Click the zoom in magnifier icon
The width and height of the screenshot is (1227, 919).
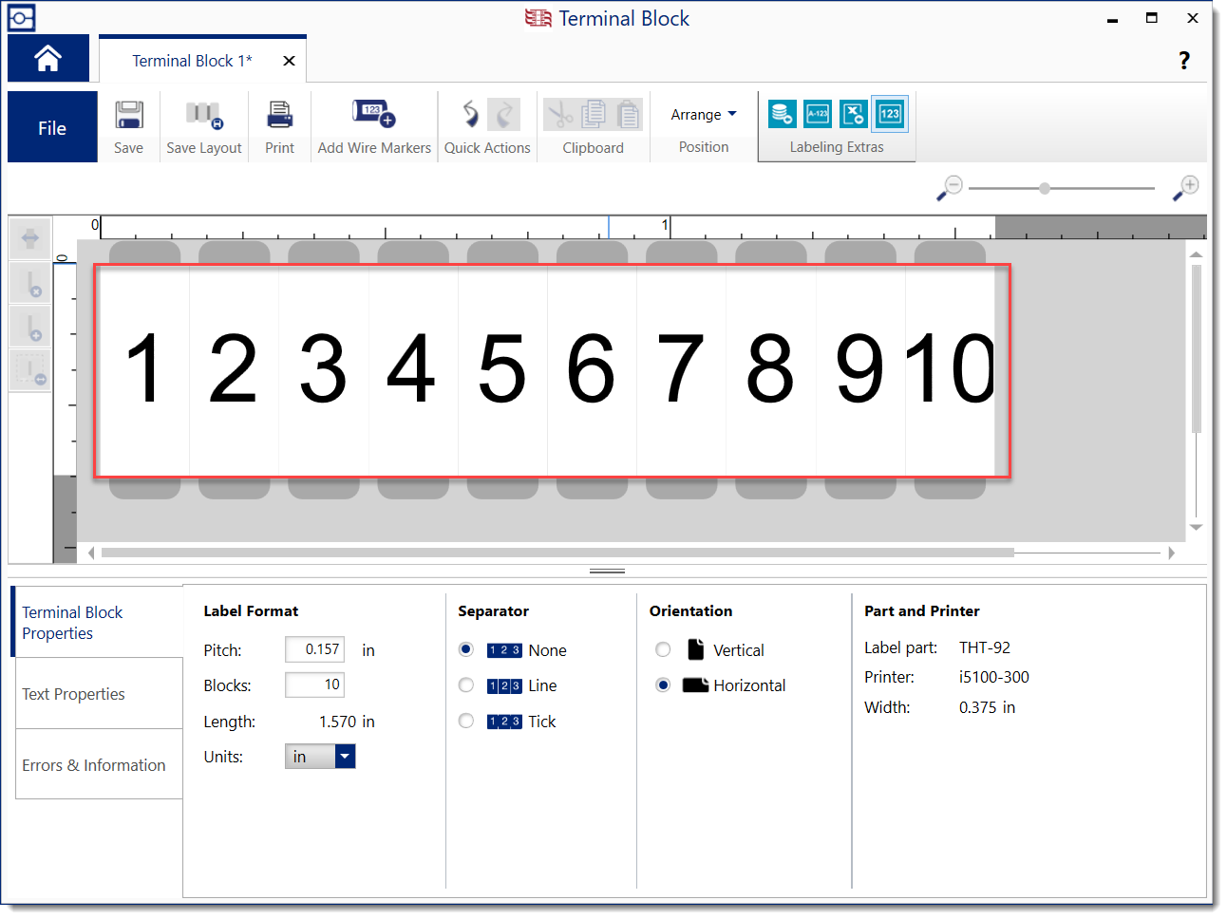coord(1185,188)
